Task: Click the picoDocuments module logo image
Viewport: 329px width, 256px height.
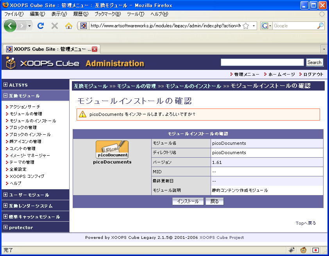Action: click(x=112, y=149)
